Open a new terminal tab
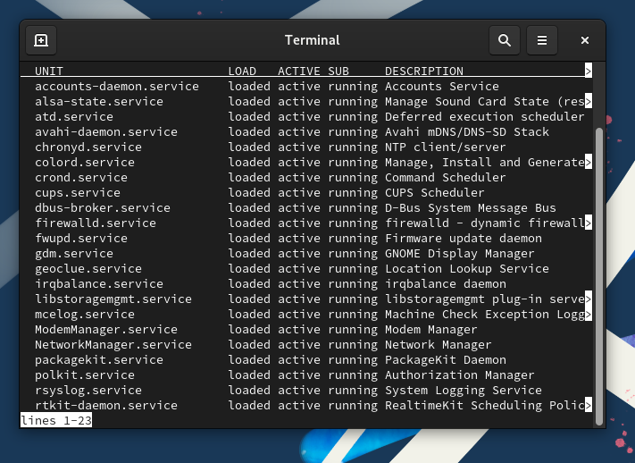The image size is (635, 463). pyautogui.click(x=41, y=40)
